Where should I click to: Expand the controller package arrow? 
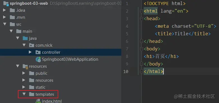(30, 52)
